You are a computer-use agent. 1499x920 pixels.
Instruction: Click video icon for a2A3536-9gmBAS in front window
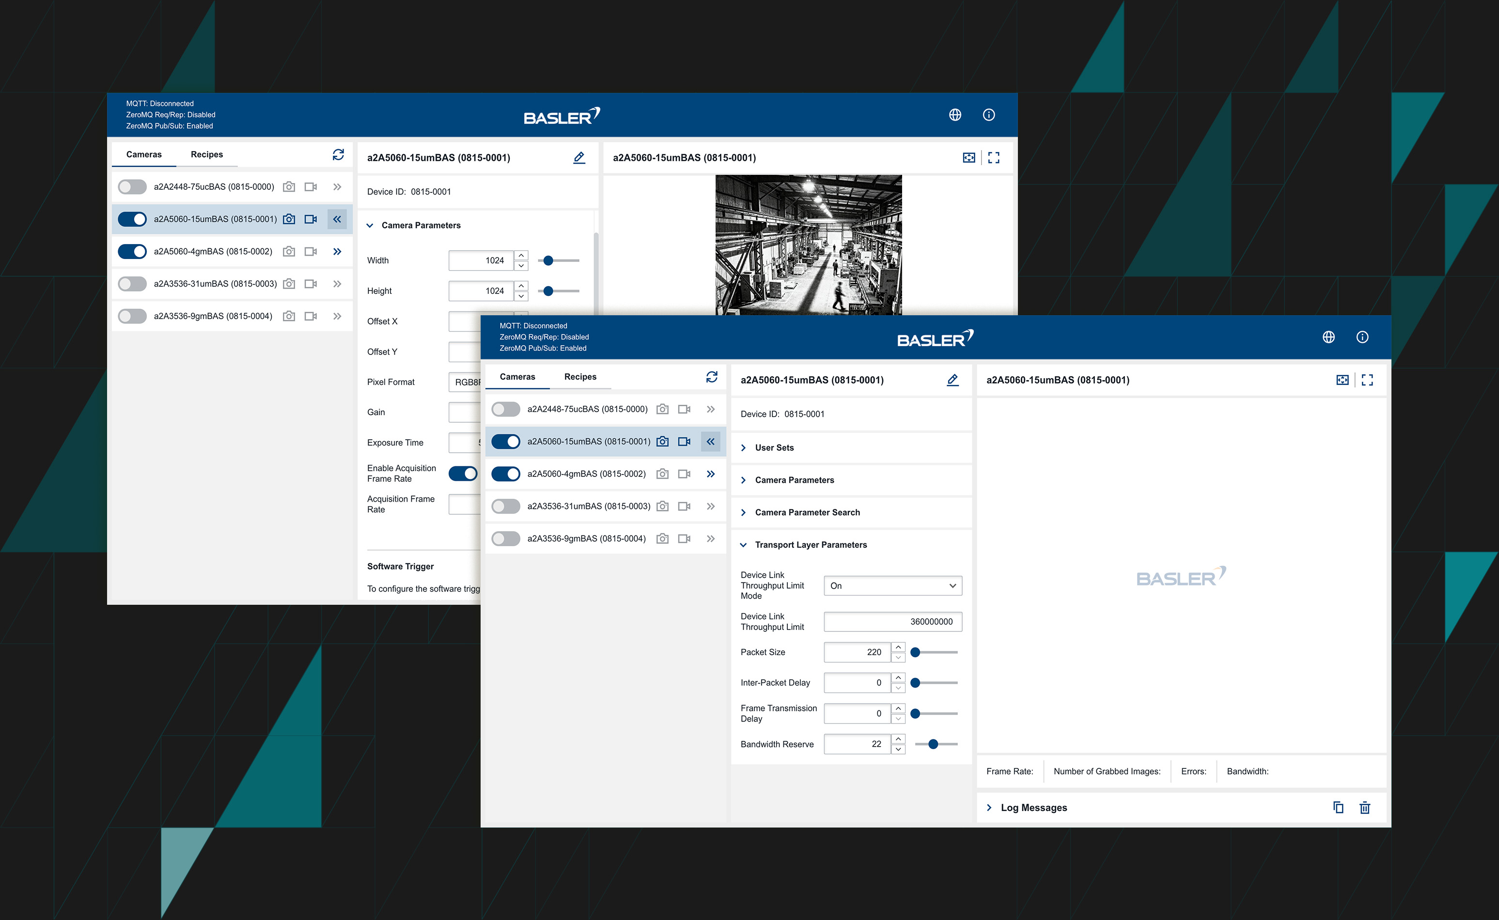[x=684, y=538]
